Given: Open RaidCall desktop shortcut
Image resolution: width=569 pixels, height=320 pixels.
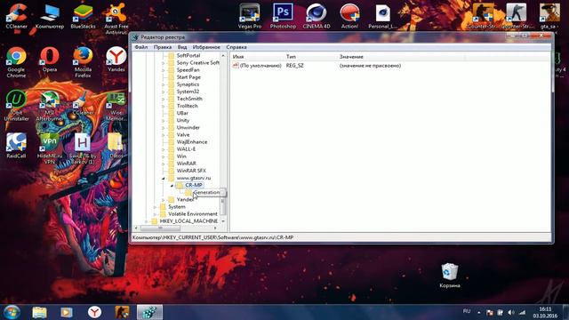Looking at the screenshot, I should 16,146.
